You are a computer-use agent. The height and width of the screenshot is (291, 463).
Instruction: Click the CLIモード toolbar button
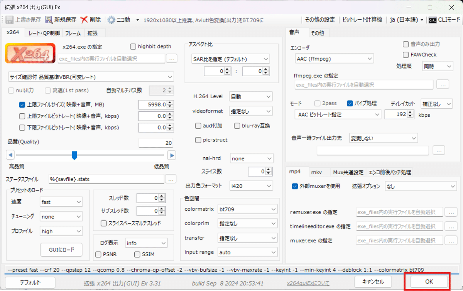click(444, 20)
